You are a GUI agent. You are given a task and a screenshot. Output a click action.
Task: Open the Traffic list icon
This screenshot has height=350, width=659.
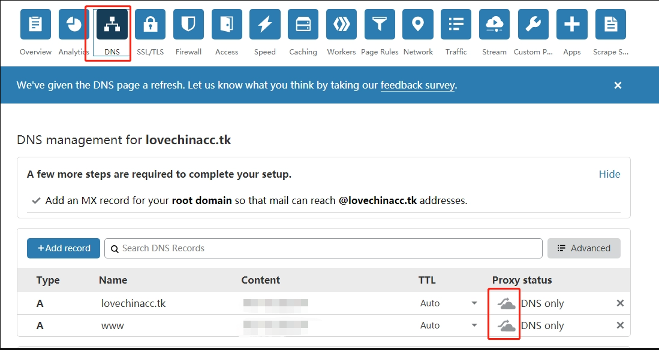[456, 25]
